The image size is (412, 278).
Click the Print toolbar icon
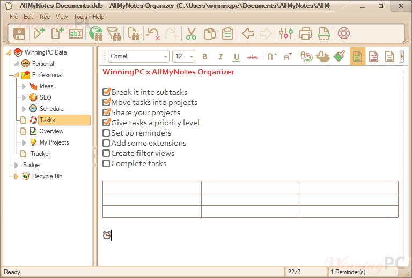305,34
